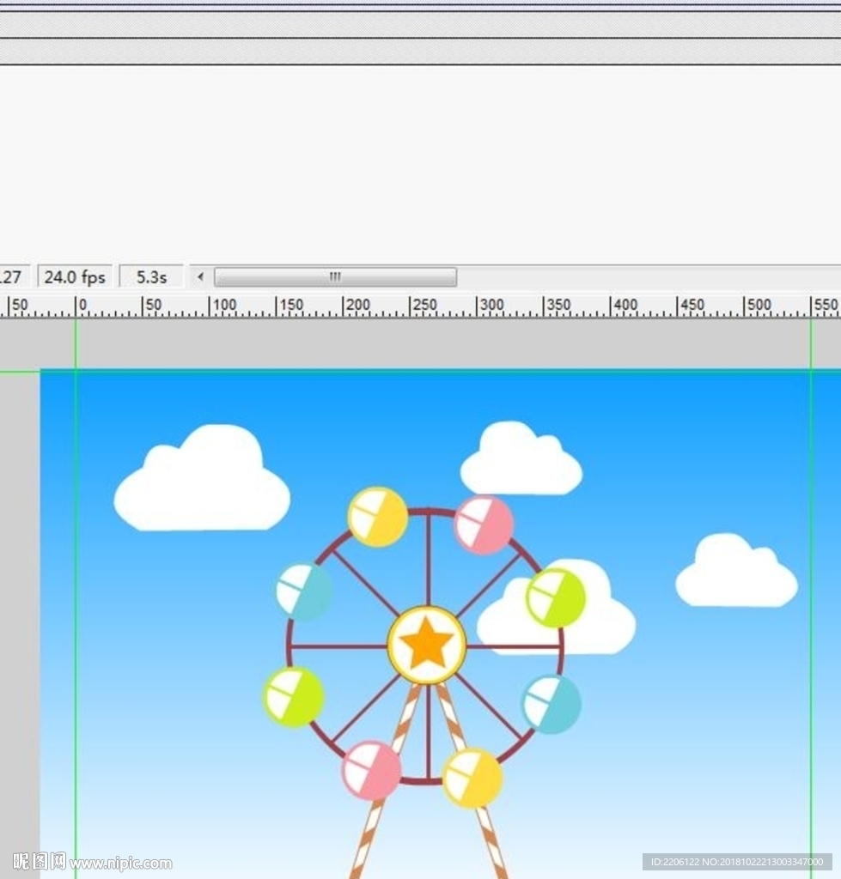Click the green gondola on the left side
Screen dimensions: 841x879
294,697
